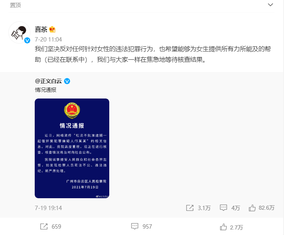Click the 喜茶 post body text

[x=153, y=54]
